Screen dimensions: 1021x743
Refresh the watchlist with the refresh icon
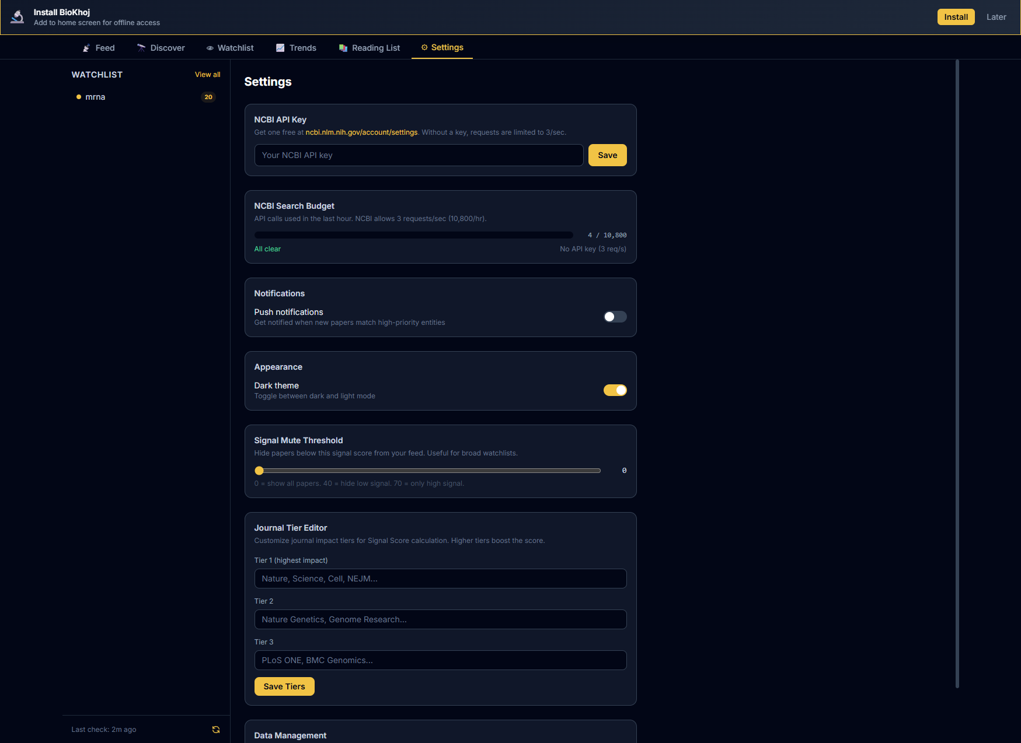pos(215,729)
